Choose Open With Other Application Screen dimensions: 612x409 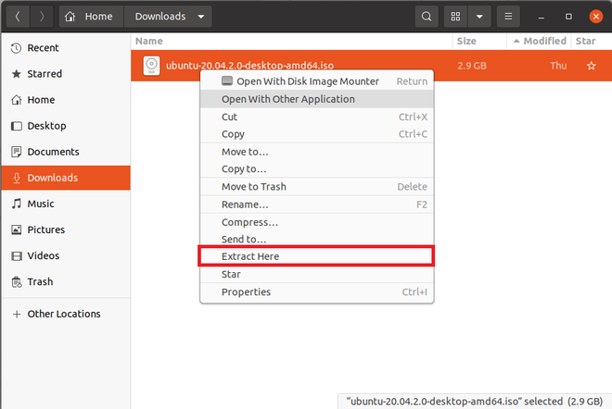coord(316,99)
